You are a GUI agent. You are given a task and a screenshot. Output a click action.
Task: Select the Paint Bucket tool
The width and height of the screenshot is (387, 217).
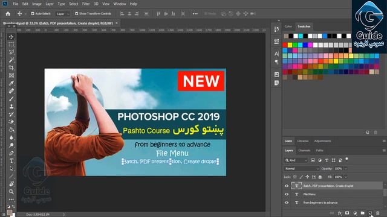tap(11, 130)
